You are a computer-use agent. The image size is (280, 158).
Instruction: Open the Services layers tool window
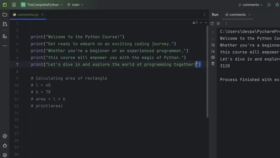5,155
